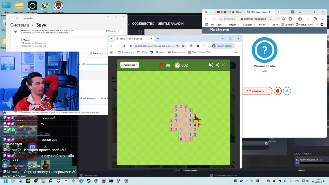Close the Minesweeper game with the X icon

223,65
